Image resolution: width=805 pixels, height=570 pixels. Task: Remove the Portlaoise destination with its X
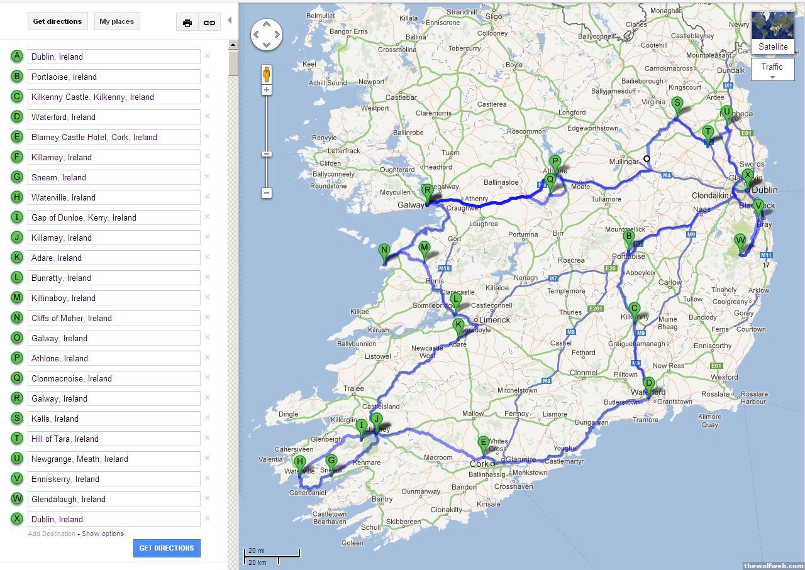[x=207, y=76]
